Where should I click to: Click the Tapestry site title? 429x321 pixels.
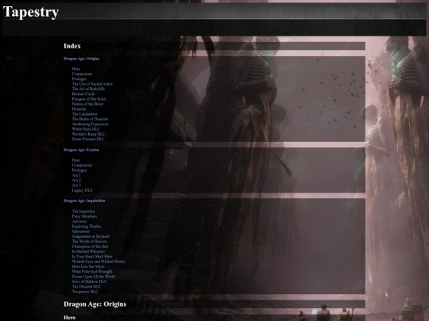(x=31, y=12)
